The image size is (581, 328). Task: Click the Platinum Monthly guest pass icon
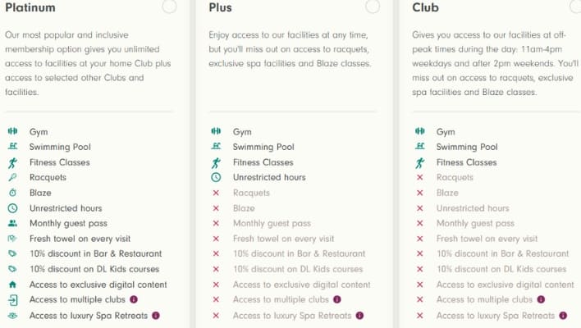[12, 224]
